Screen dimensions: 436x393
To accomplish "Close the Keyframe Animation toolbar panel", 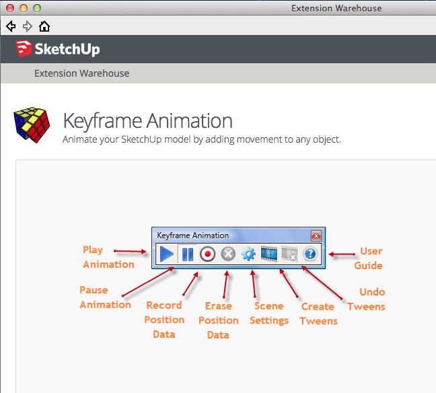I will pyautogui.click(x=316, y=236).
